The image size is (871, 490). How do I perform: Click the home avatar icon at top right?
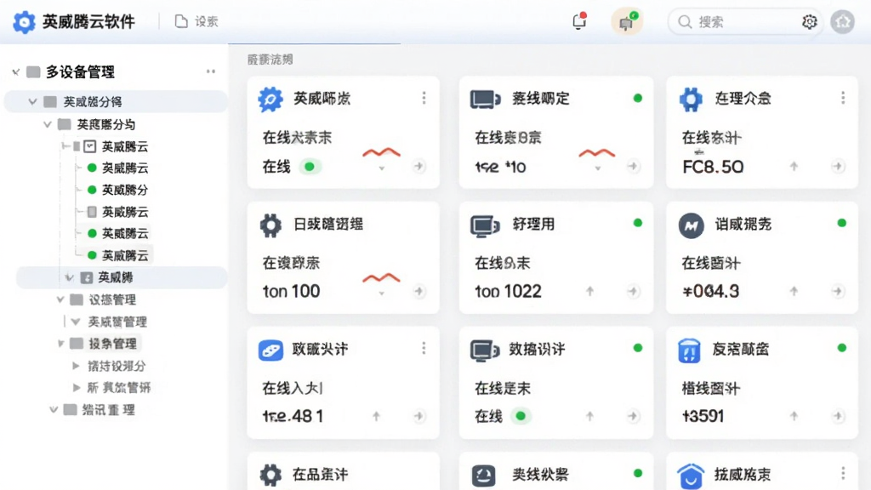point(843,22)
